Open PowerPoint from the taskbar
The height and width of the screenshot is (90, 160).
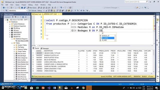click(x=43, y=88)
